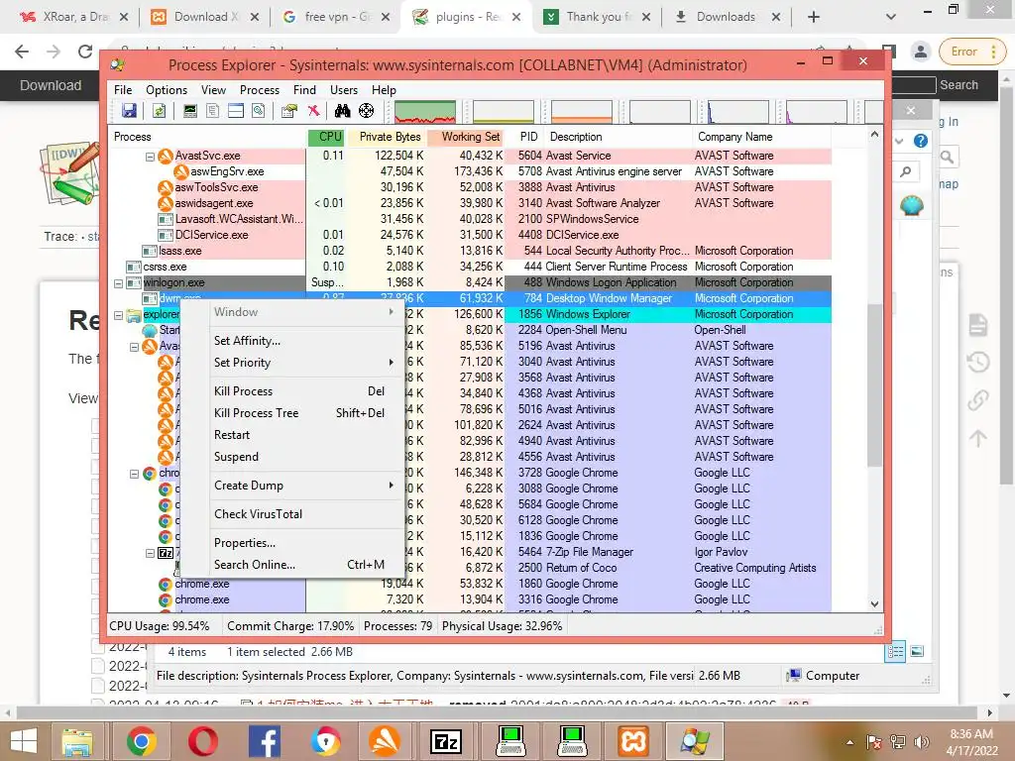1015x761 pixels.
Task: Collapse the winlogon.exe tree node
Action: click(119, 282)
